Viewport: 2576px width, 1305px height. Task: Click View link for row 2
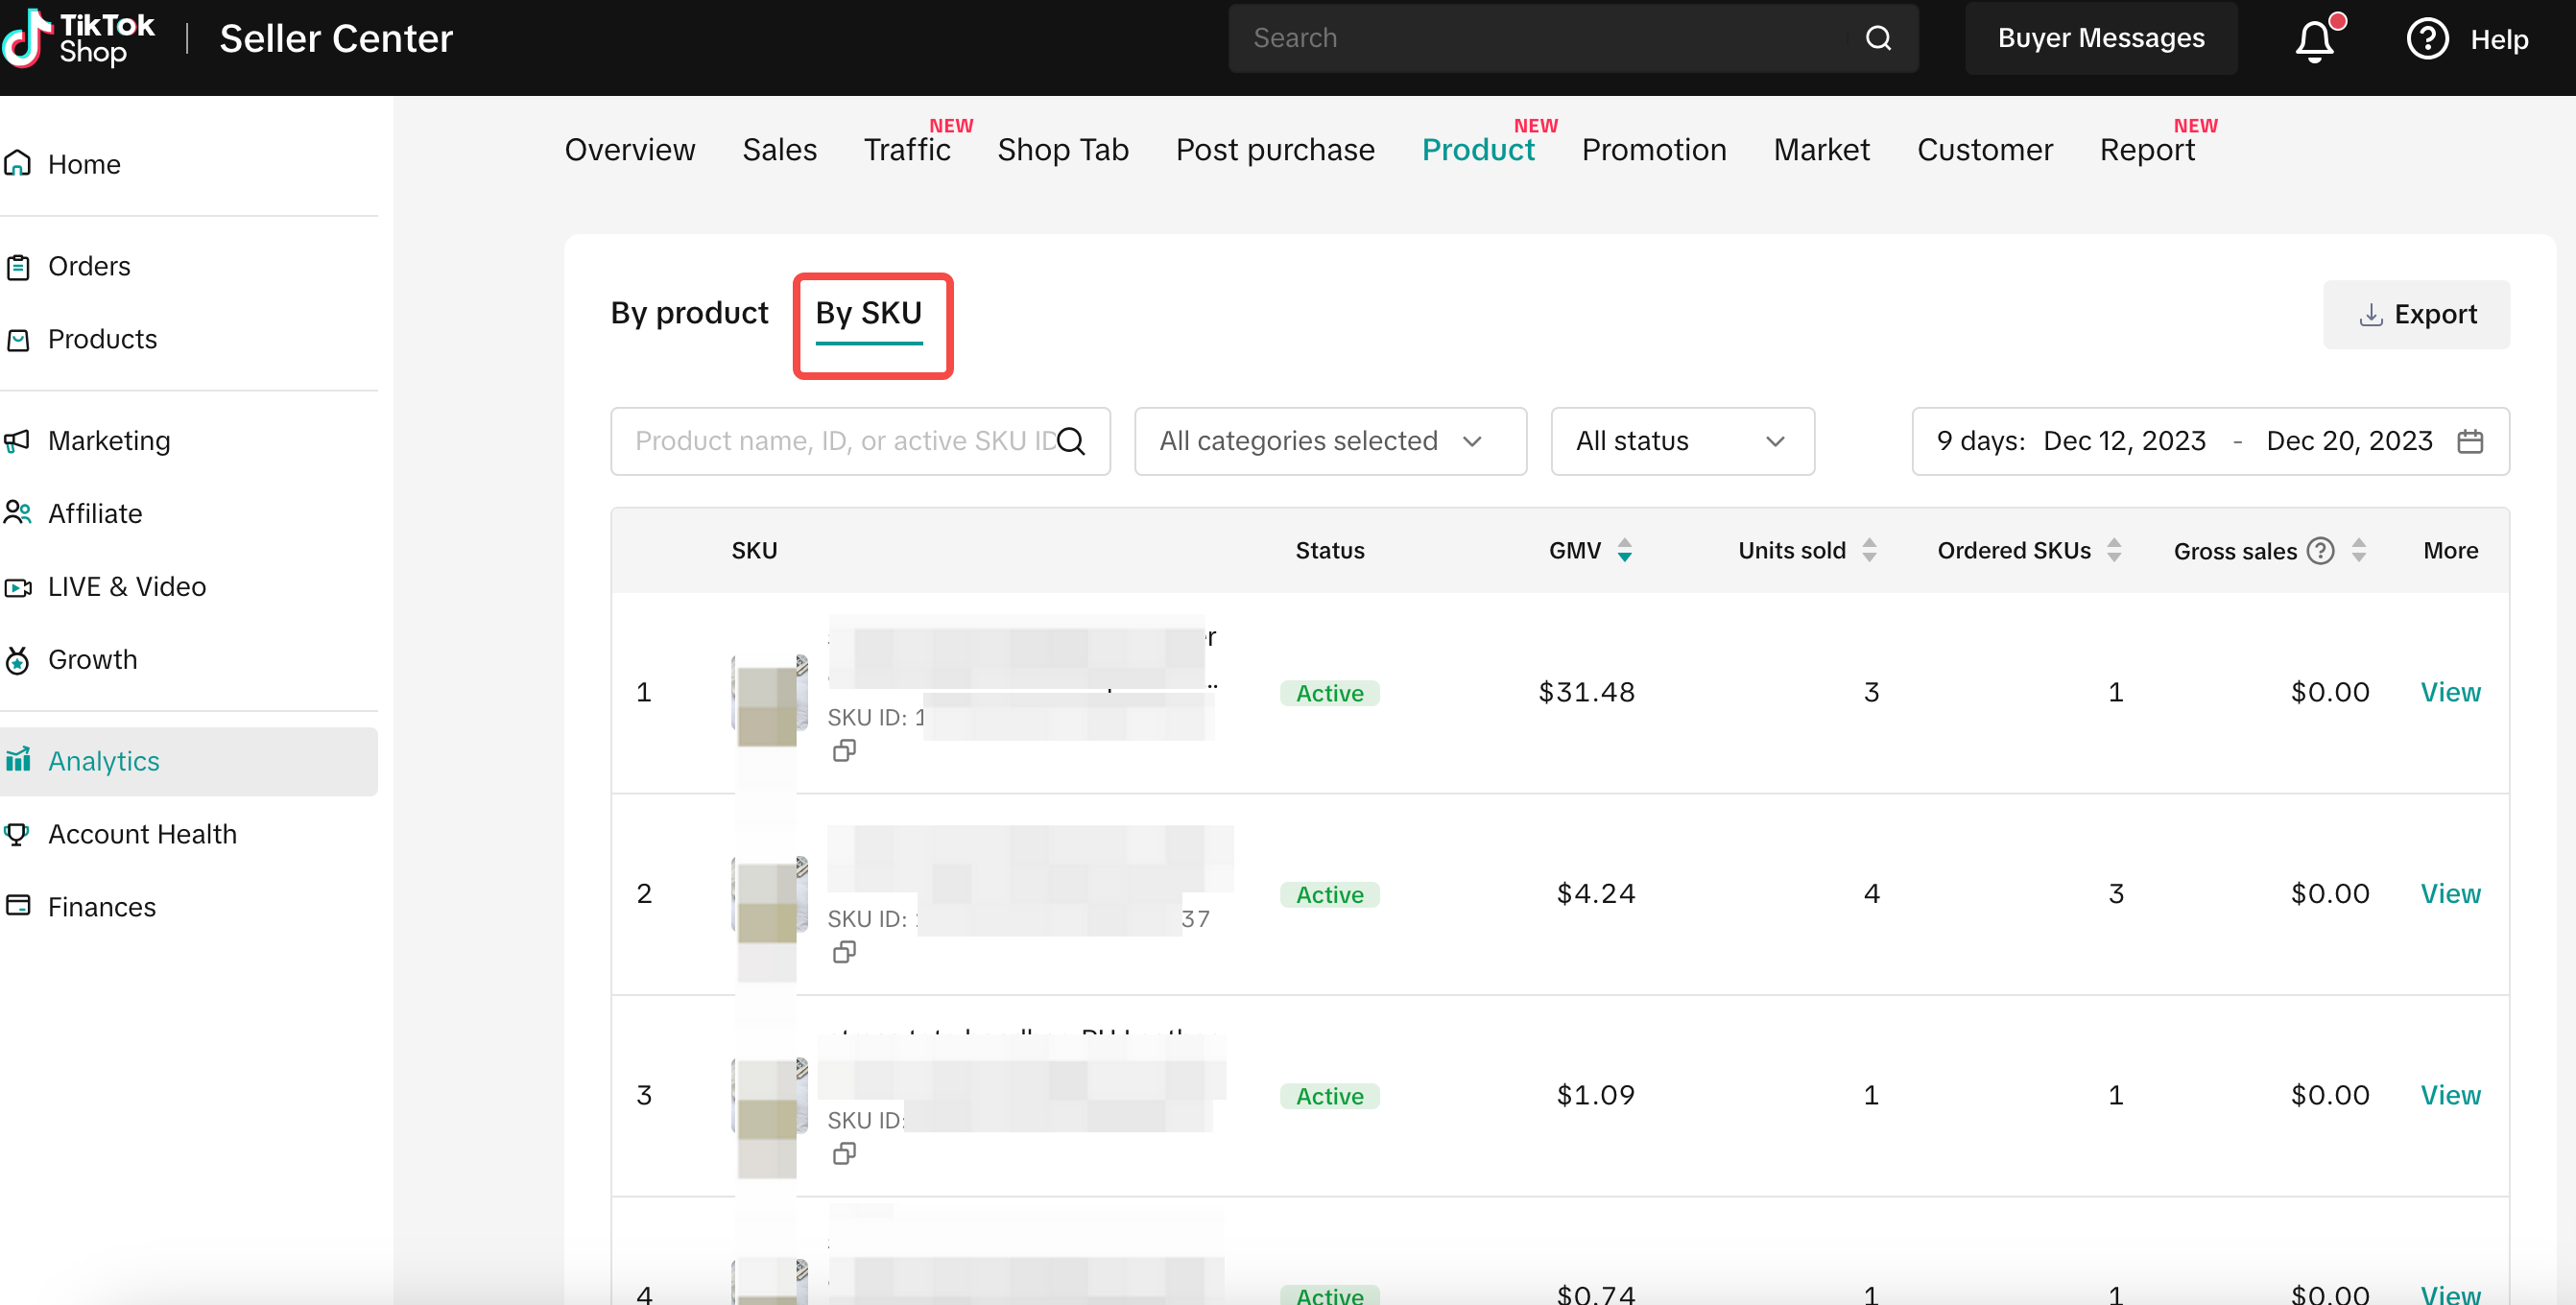coord(2449,893)
